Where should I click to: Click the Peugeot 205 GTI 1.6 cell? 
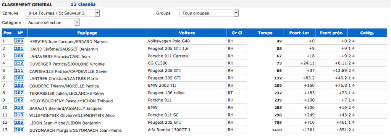(x=187, y=48)
